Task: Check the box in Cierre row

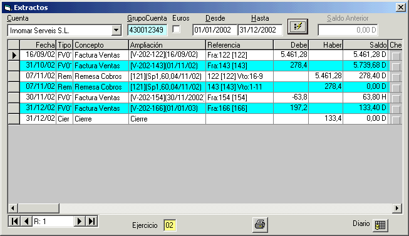Action: coord(396,120)
